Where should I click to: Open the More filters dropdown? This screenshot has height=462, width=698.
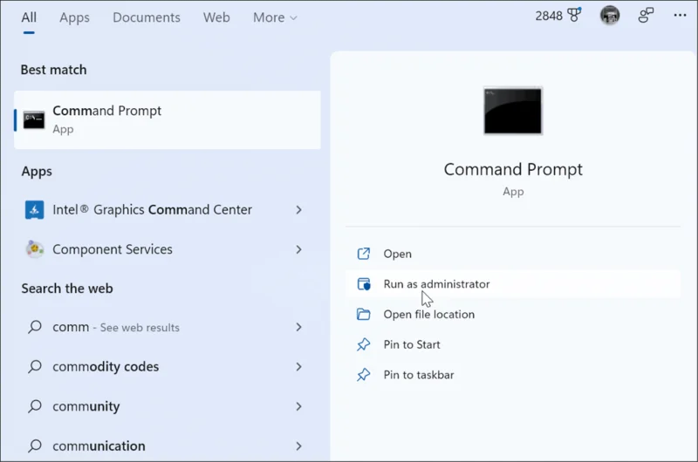[275, 17]
